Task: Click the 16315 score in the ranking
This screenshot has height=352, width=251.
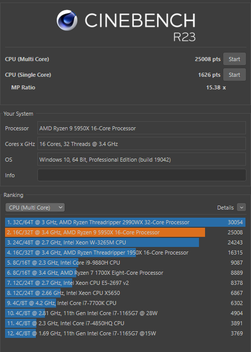Action: (235, 253)
